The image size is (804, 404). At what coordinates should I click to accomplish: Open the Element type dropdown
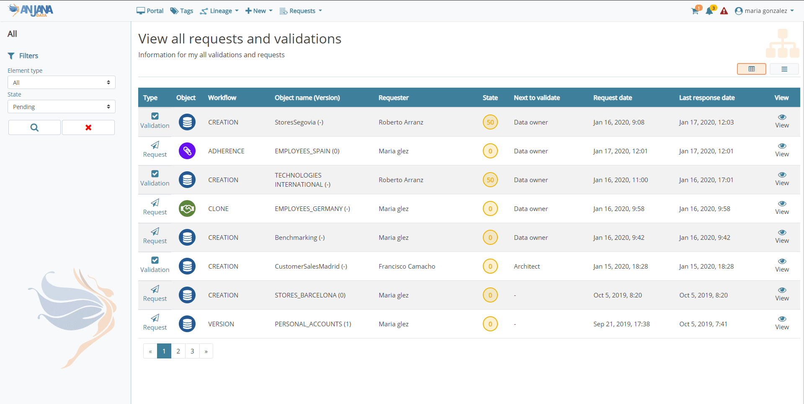62,82
